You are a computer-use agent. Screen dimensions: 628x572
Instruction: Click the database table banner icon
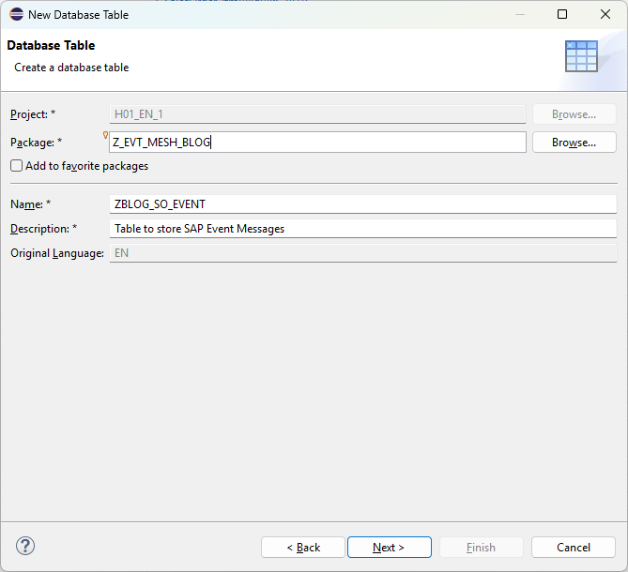pos(581,57)
